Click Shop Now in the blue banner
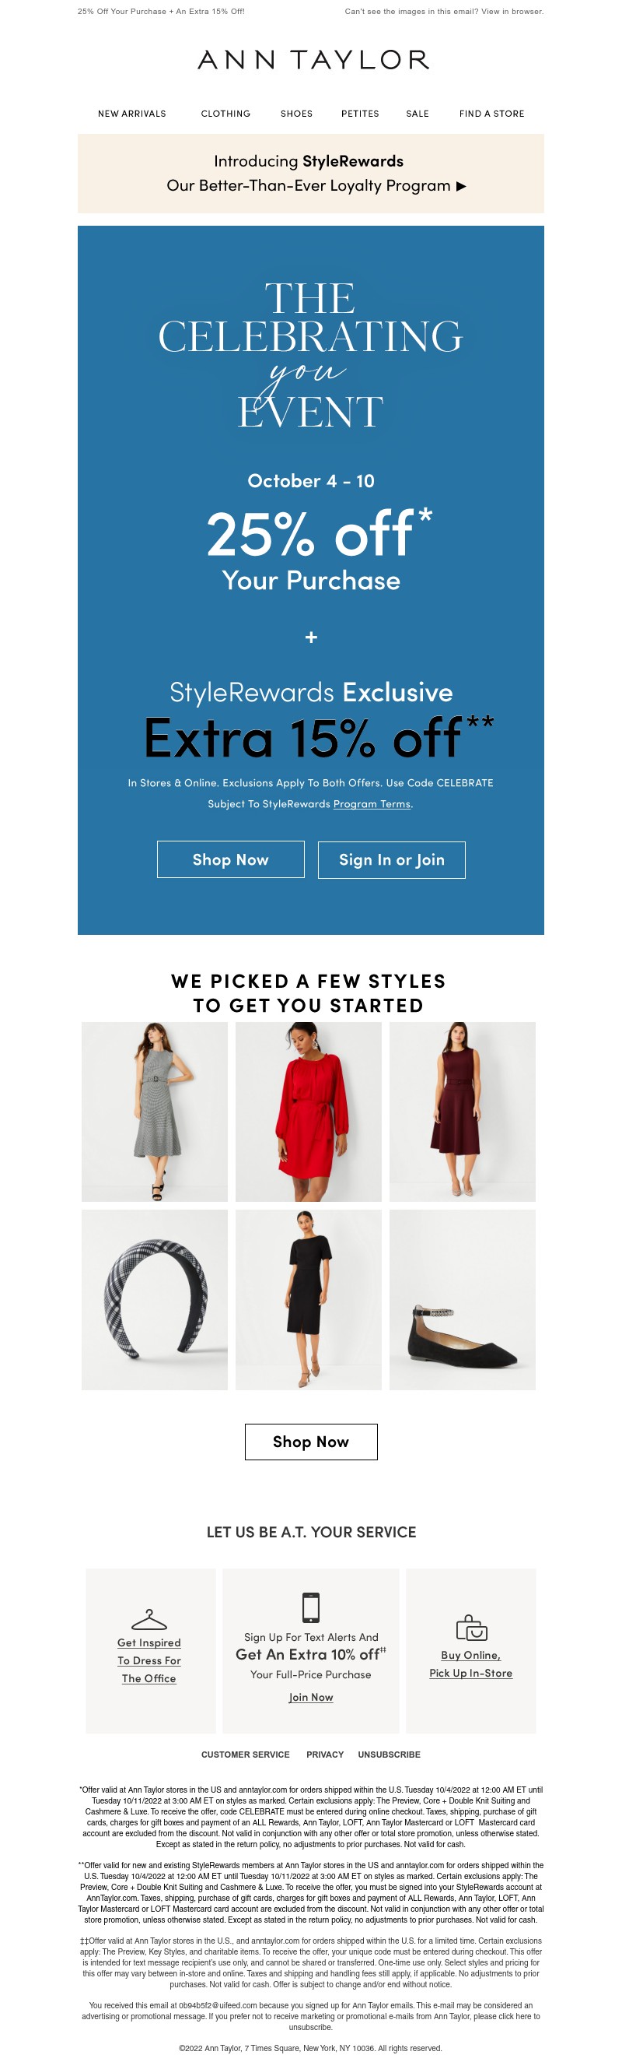622x2055 pixels. [x=230, y=859]
